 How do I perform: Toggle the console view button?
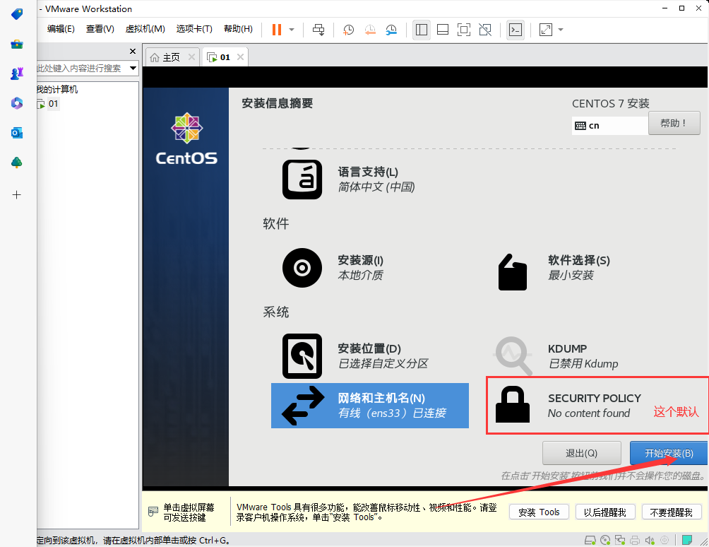pos(516,30)
